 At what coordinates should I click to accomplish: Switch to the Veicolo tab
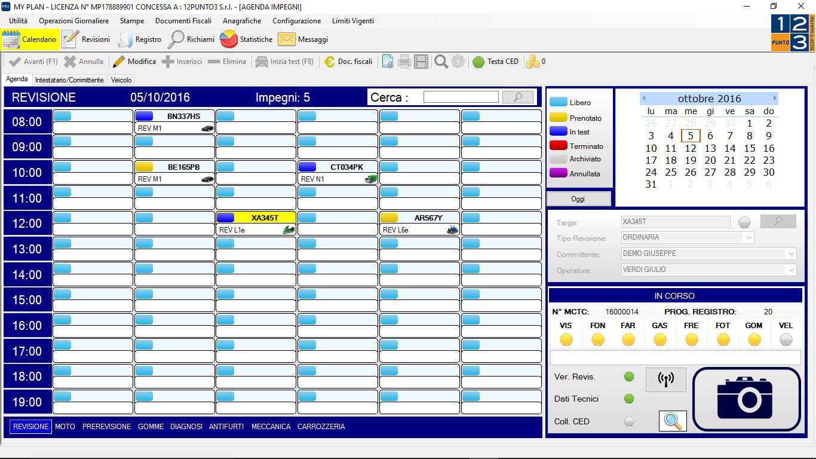pos(121,79)
